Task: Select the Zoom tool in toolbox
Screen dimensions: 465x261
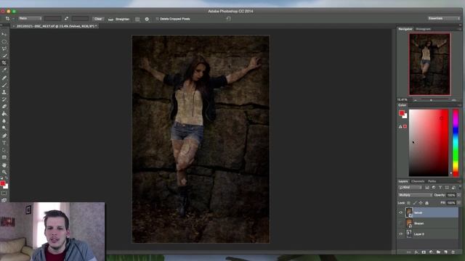Action: click(x=4, y=172)
